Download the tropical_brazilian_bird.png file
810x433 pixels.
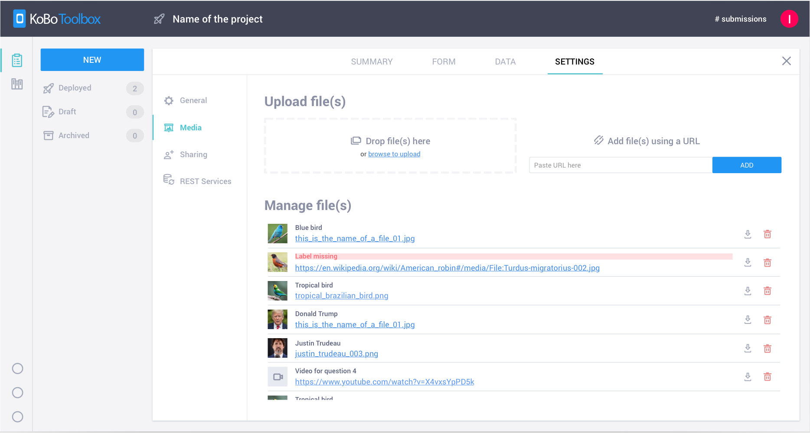[x=747, y=291]
